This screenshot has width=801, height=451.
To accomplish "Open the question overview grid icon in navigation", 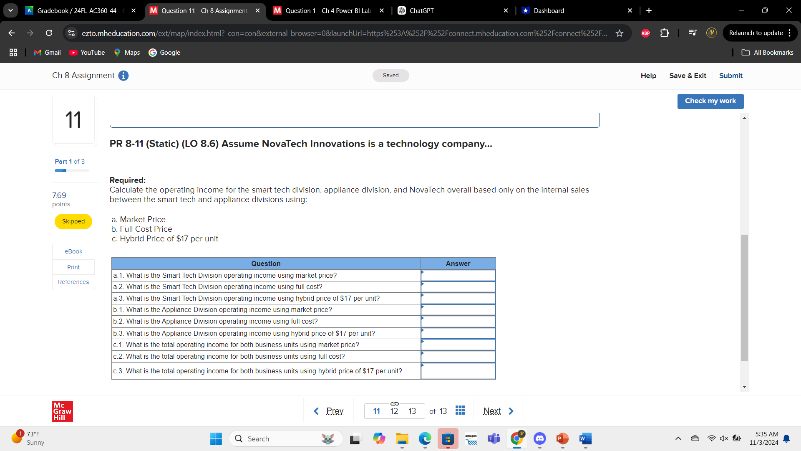I will tap(460, 410).
